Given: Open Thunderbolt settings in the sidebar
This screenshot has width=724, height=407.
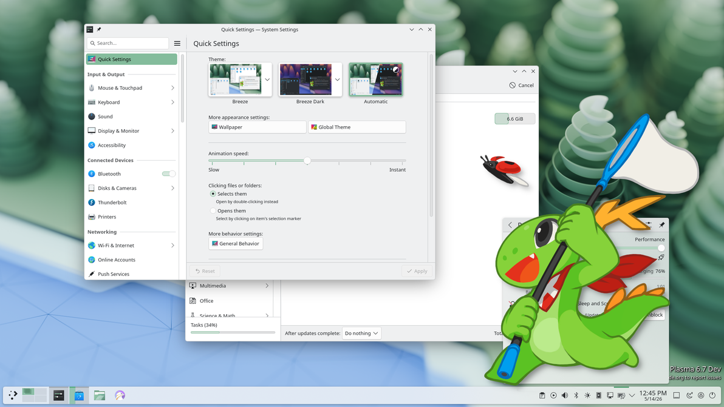Looking at the screenshot, I should coord(132,203).
